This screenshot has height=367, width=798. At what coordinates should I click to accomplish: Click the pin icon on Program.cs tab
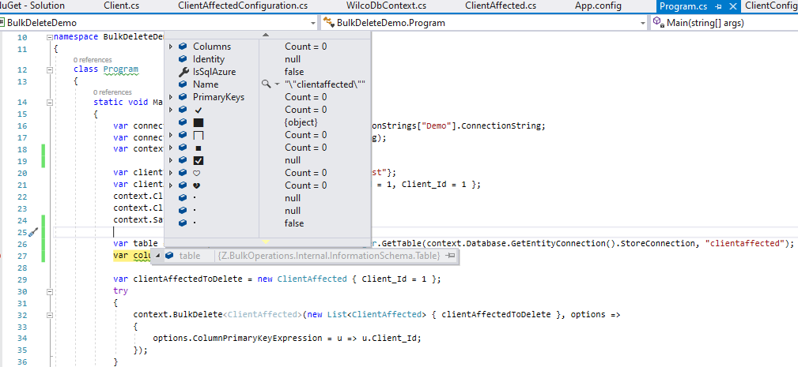[x=719, y=6]
